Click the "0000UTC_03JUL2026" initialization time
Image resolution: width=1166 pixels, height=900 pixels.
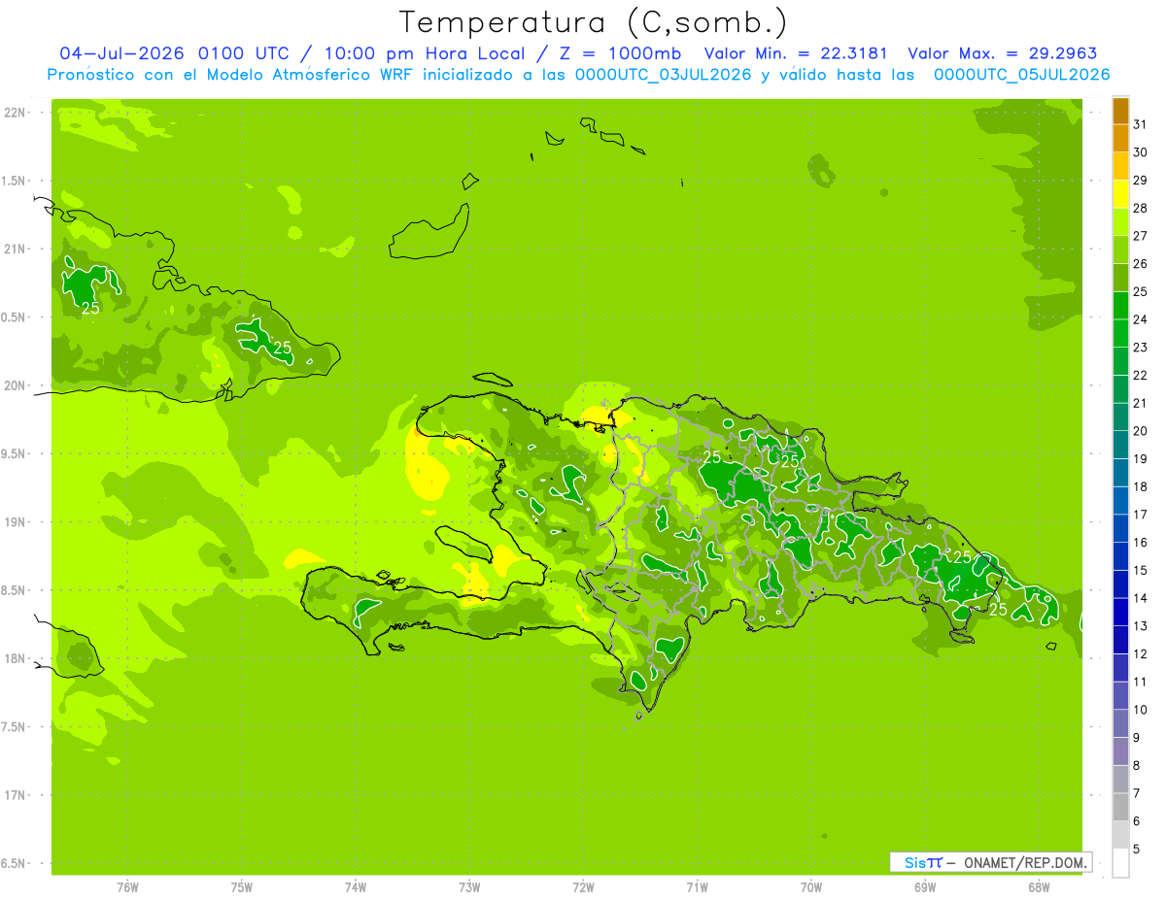(x=664, y=75)
